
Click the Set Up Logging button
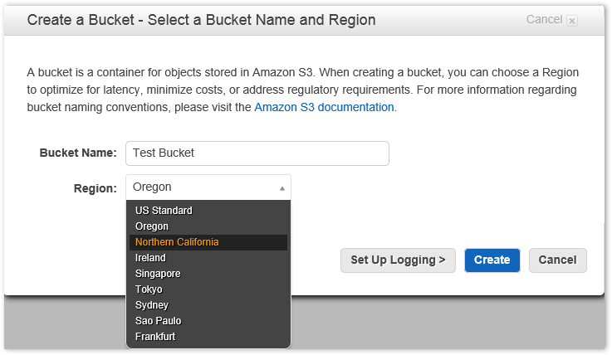point(398,260)
